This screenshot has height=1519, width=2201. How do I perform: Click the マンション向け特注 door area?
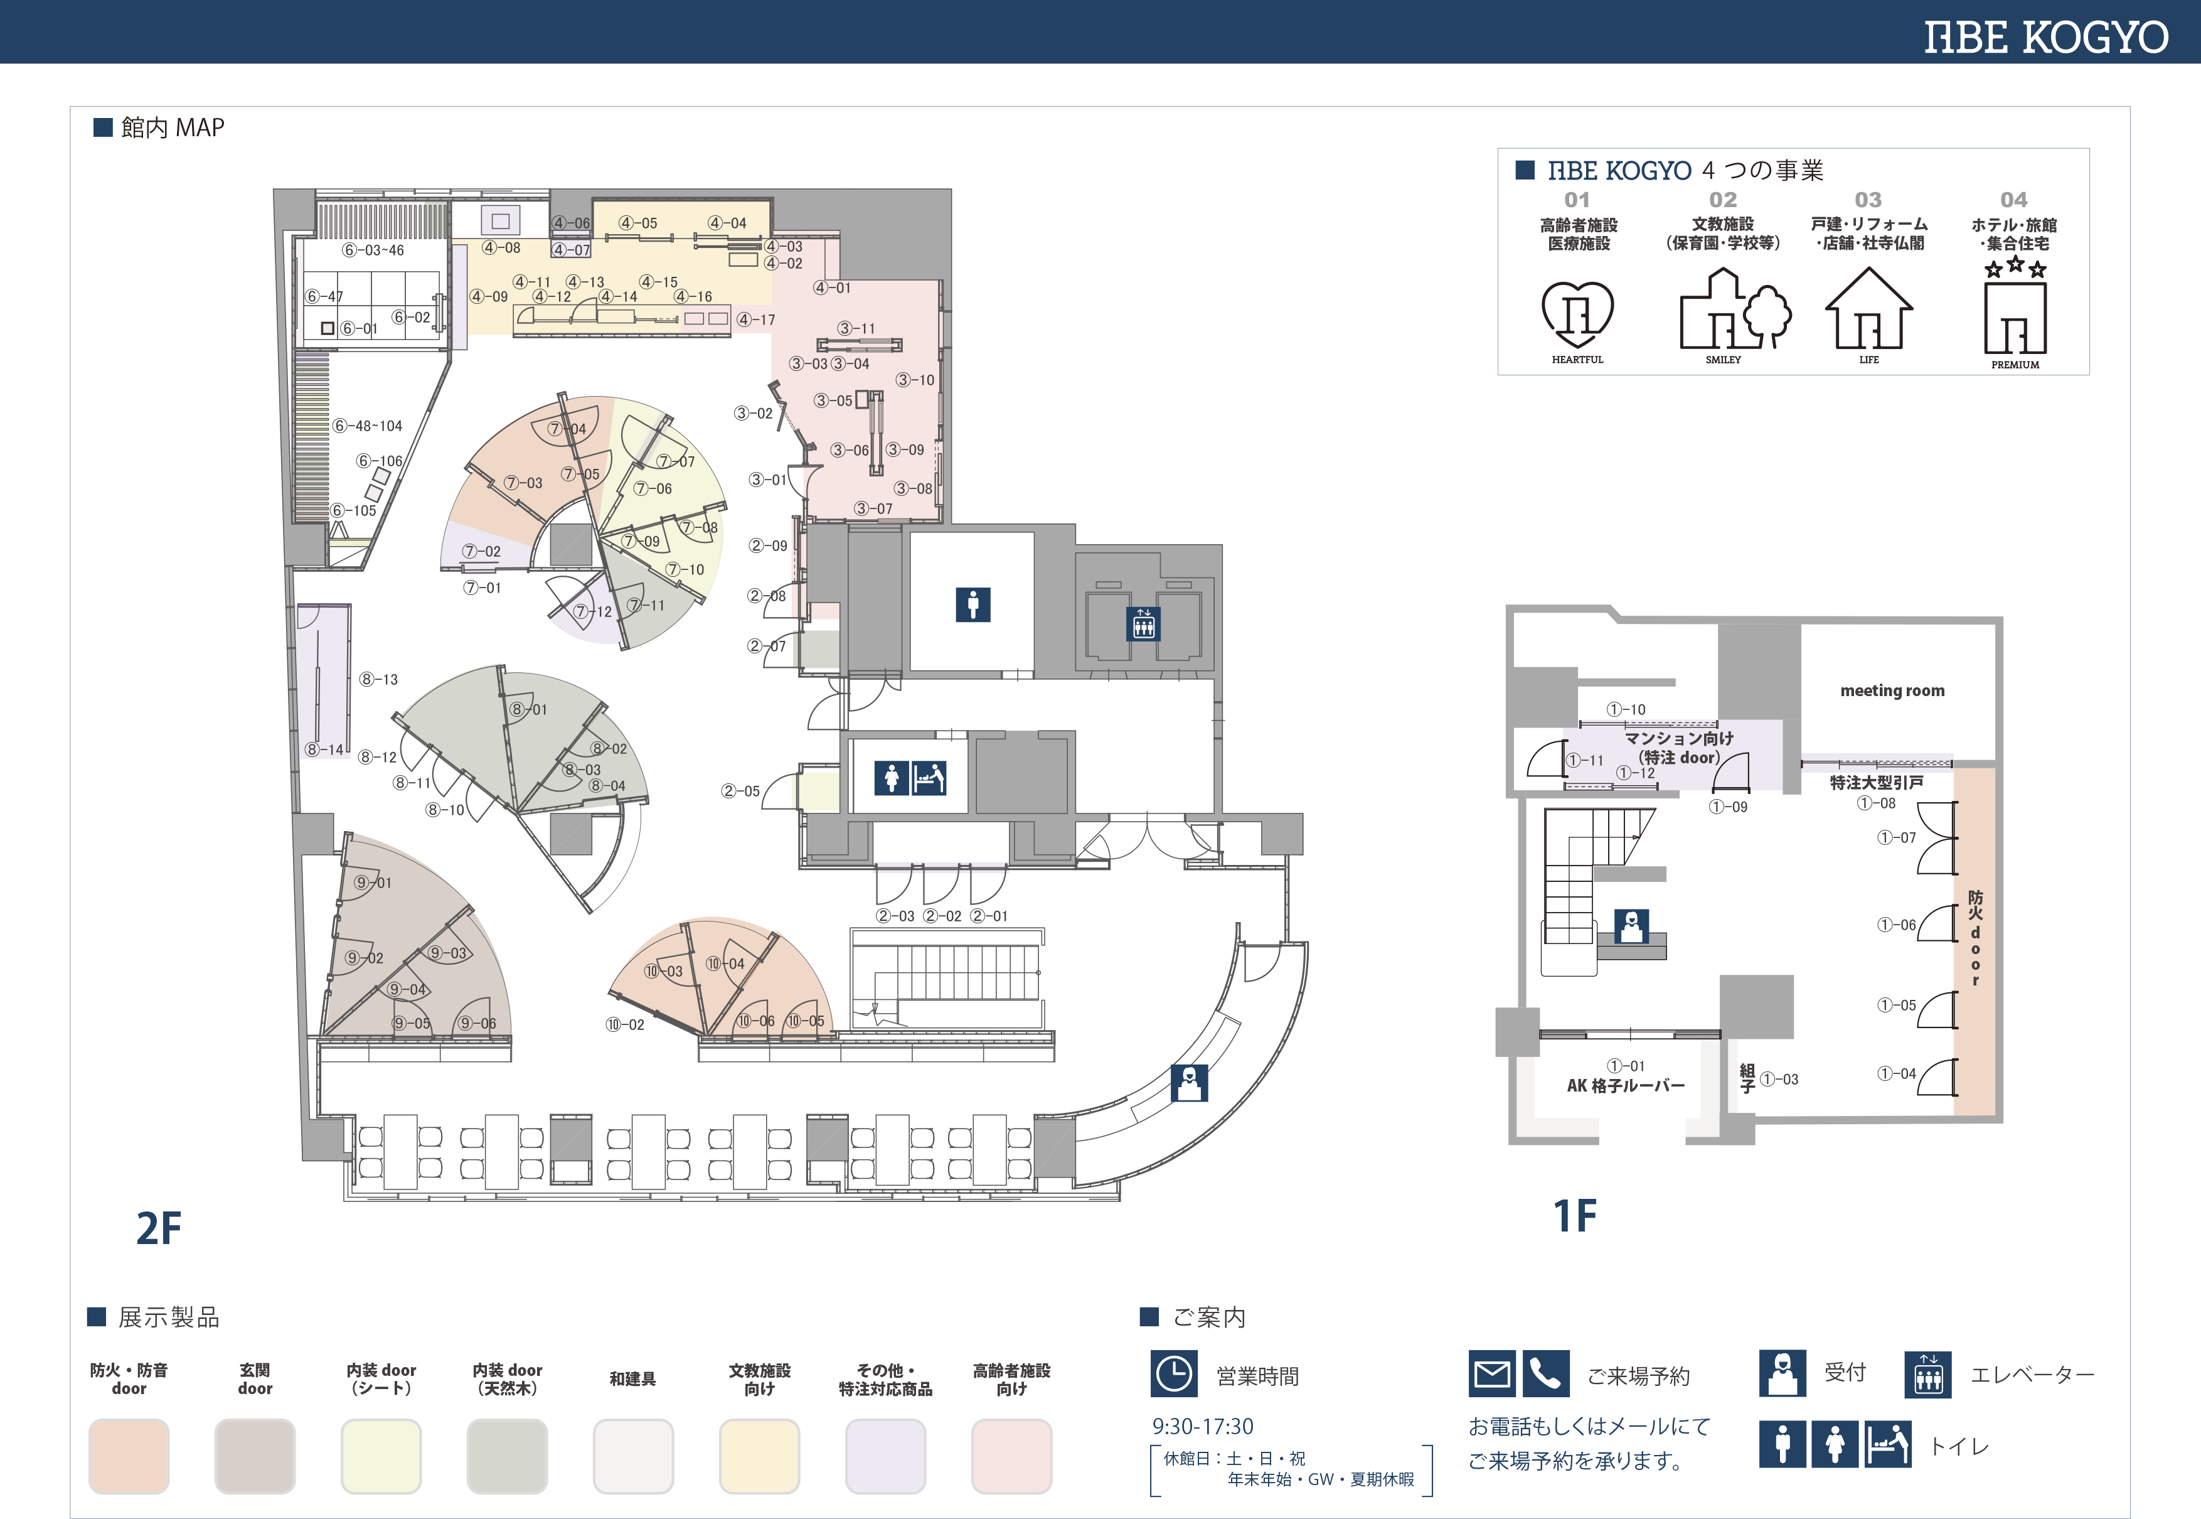pyautogui.click(x=1679, y=748)
